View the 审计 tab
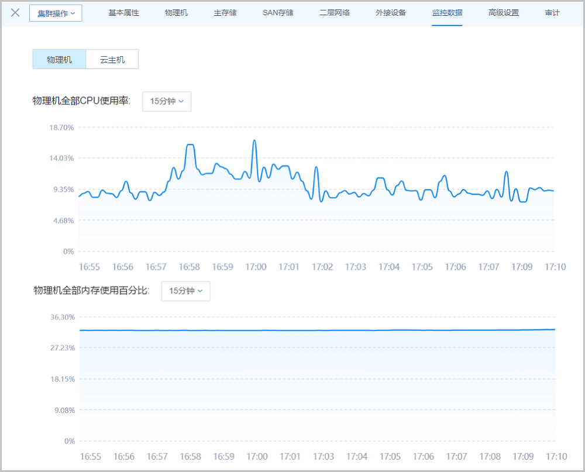Viewport: 585px width, 472px height. [552, 13]
